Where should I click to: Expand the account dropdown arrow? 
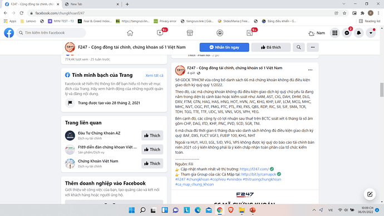click(x=371, y=33)
